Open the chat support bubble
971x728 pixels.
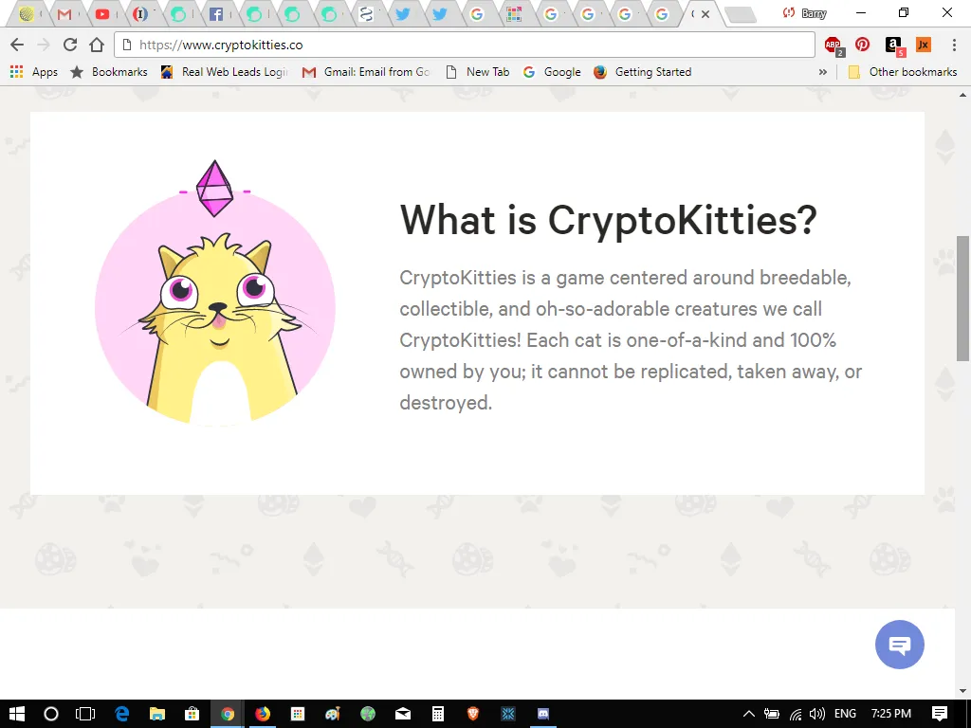pyautogui.click(x=899, y=645)
